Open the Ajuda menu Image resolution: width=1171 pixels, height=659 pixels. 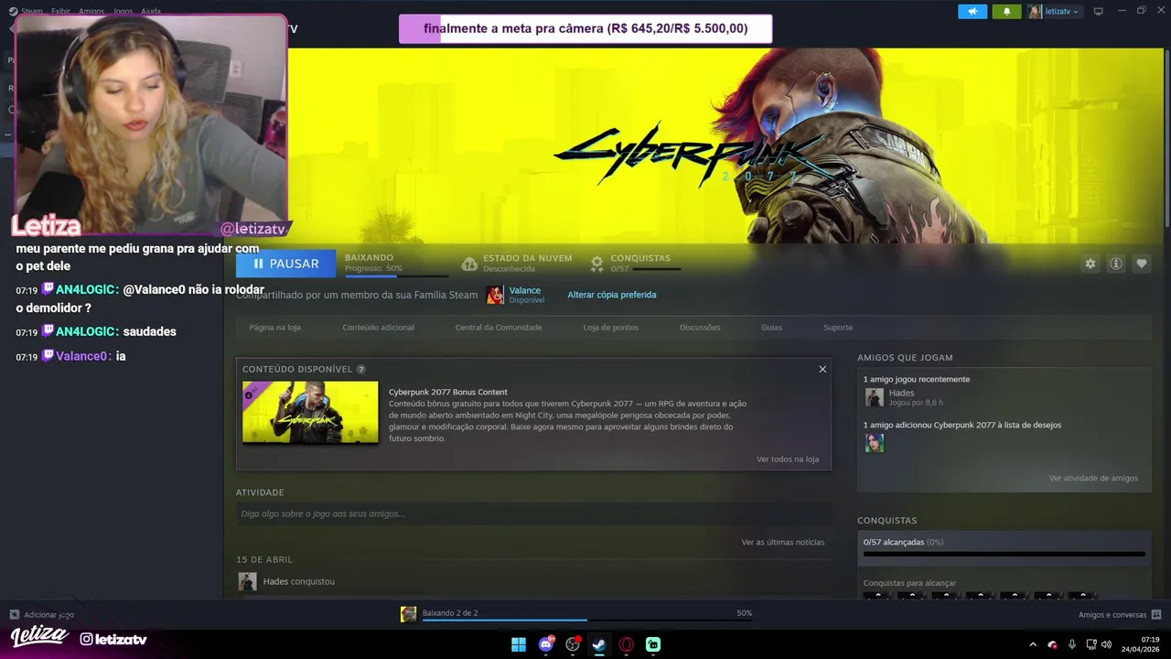(151, 11)
